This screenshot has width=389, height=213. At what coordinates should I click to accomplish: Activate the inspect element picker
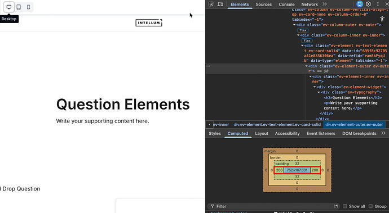[211, 4]
